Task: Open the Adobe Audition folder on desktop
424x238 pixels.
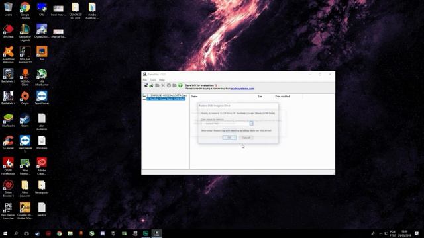Action: 92,11
